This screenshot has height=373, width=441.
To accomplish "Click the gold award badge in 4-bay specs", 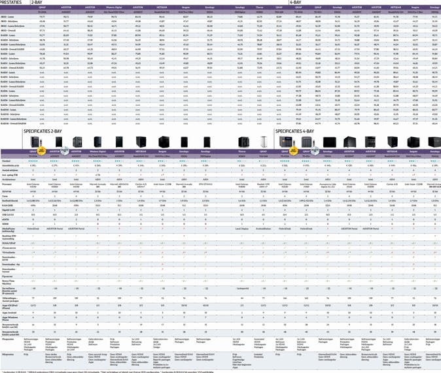I will point(294,151).
